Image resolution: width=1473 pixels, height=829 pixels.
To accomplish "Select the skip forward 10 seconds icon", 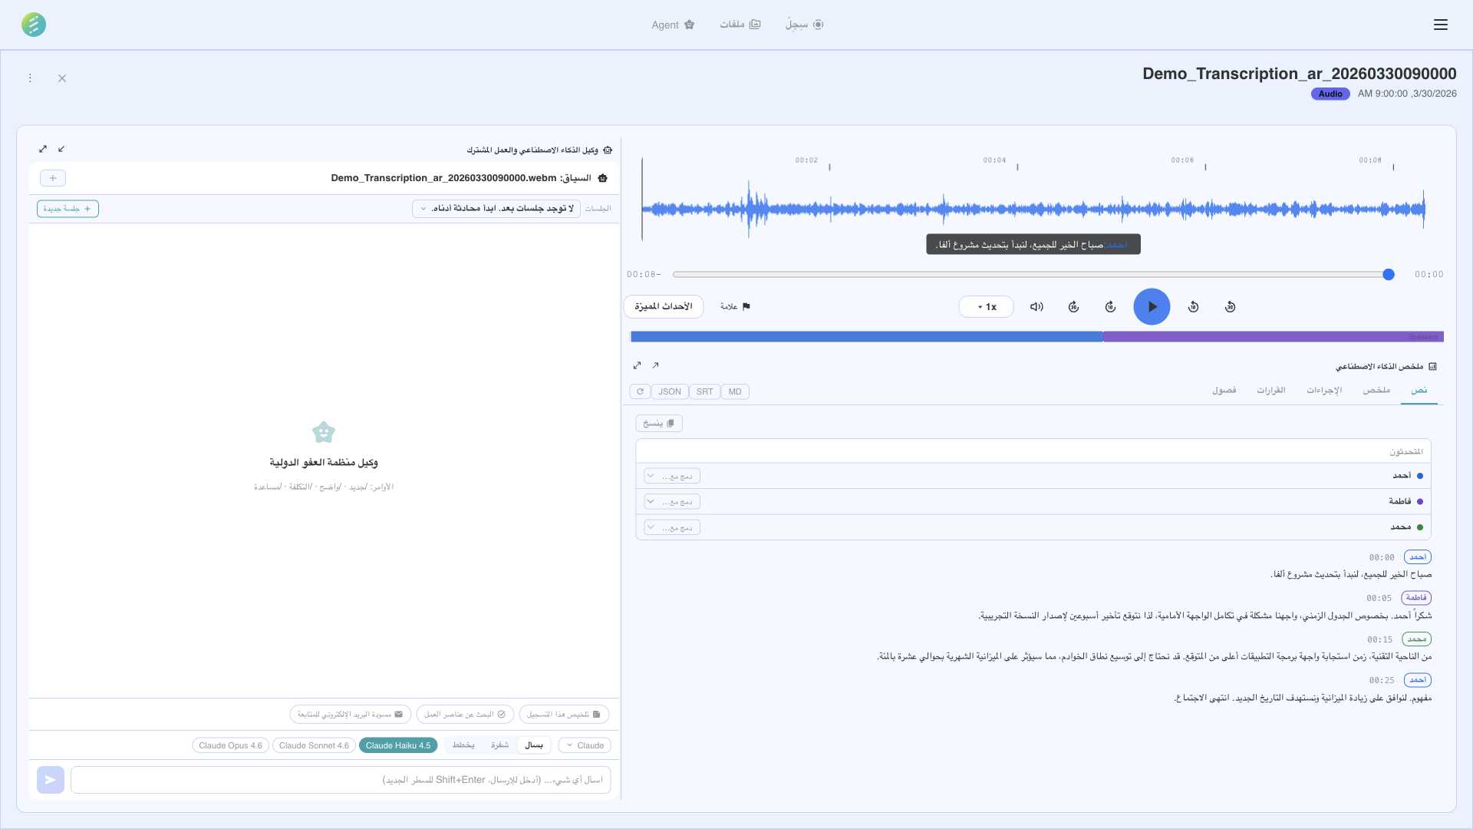I will tap(1110, 306).
